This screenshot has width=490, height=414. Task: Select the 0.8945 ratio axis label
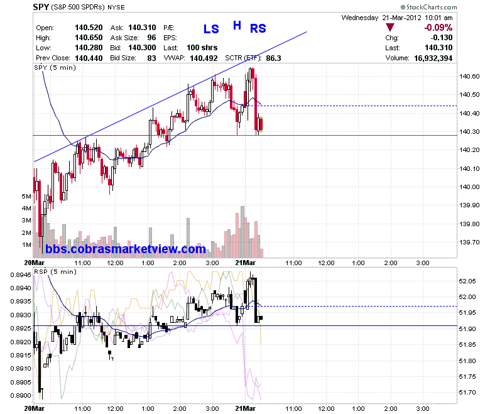pyautogui.click(x=21, y=275)
